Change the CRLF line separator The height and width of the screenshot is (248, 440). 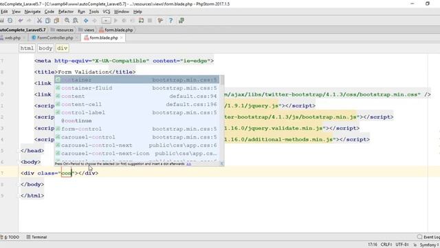pos(386,245)
